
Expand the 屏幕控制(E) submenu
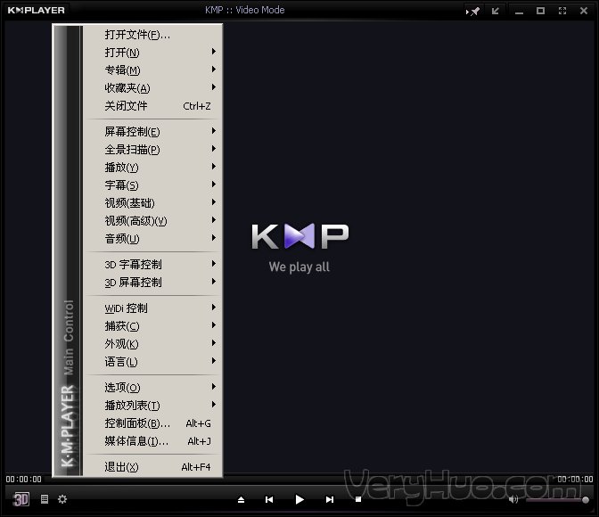(152, 132)
